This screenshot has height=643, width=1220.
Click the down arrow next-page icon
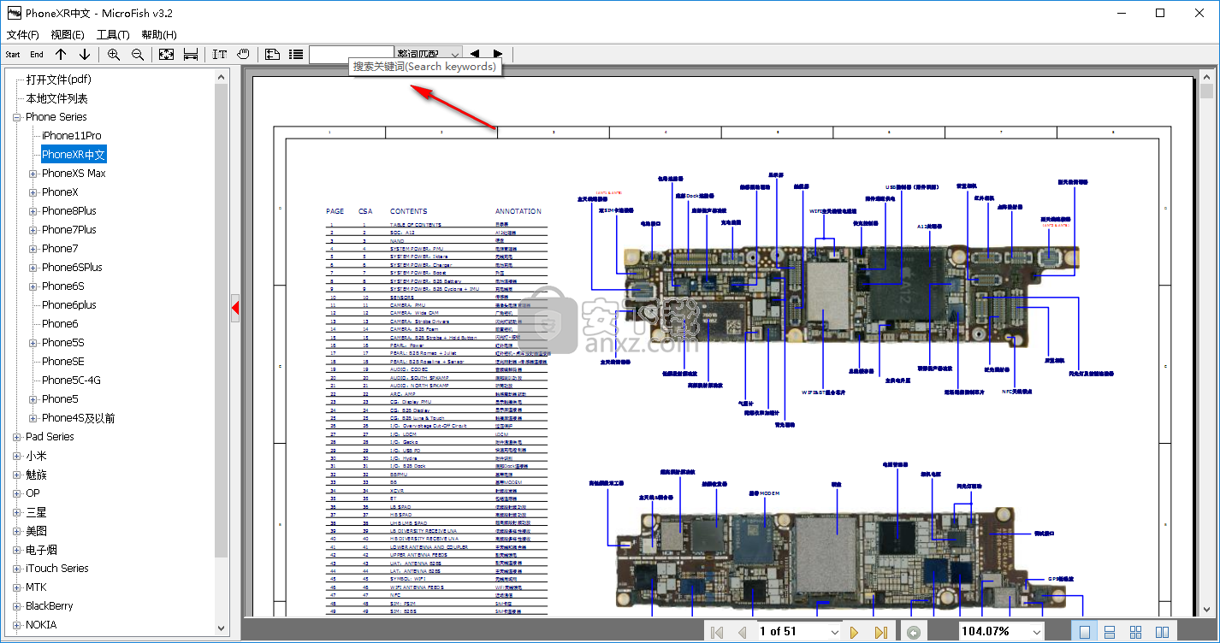[85, 54]
